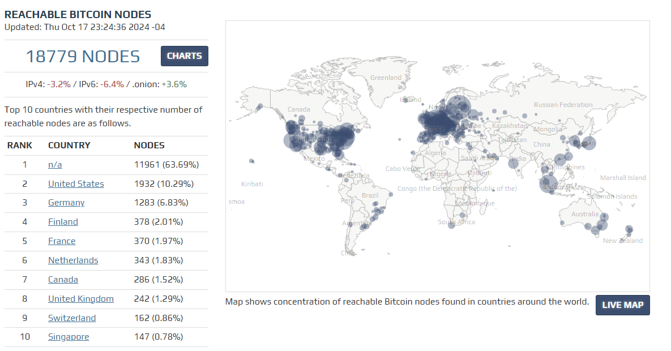Screen dimensions: 671x351
Task: Click the Algeria map label
Action: point(435,153)
